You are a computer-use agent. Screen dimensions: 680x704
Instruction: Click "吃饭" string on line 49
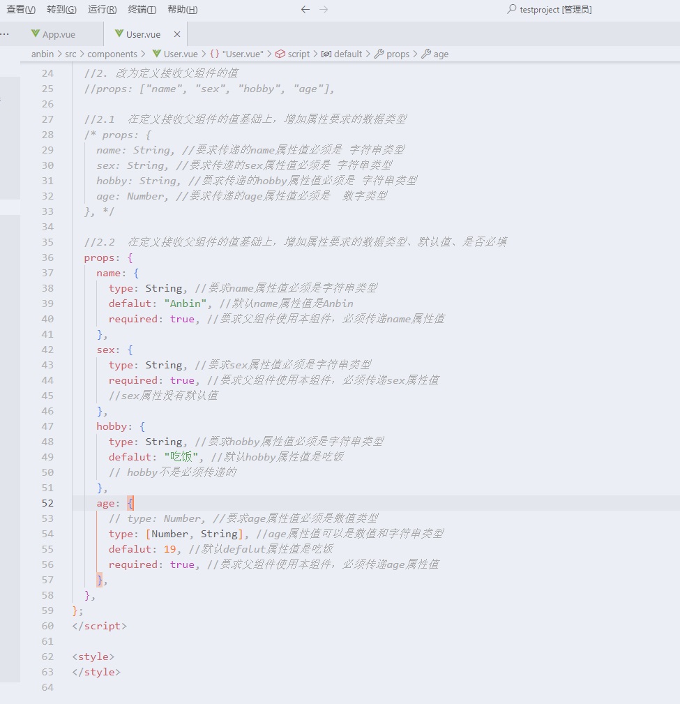[181, 456]
